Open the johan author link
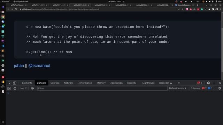Image resolution: width=223 pixels, height=125 pixels. (19, 66)
